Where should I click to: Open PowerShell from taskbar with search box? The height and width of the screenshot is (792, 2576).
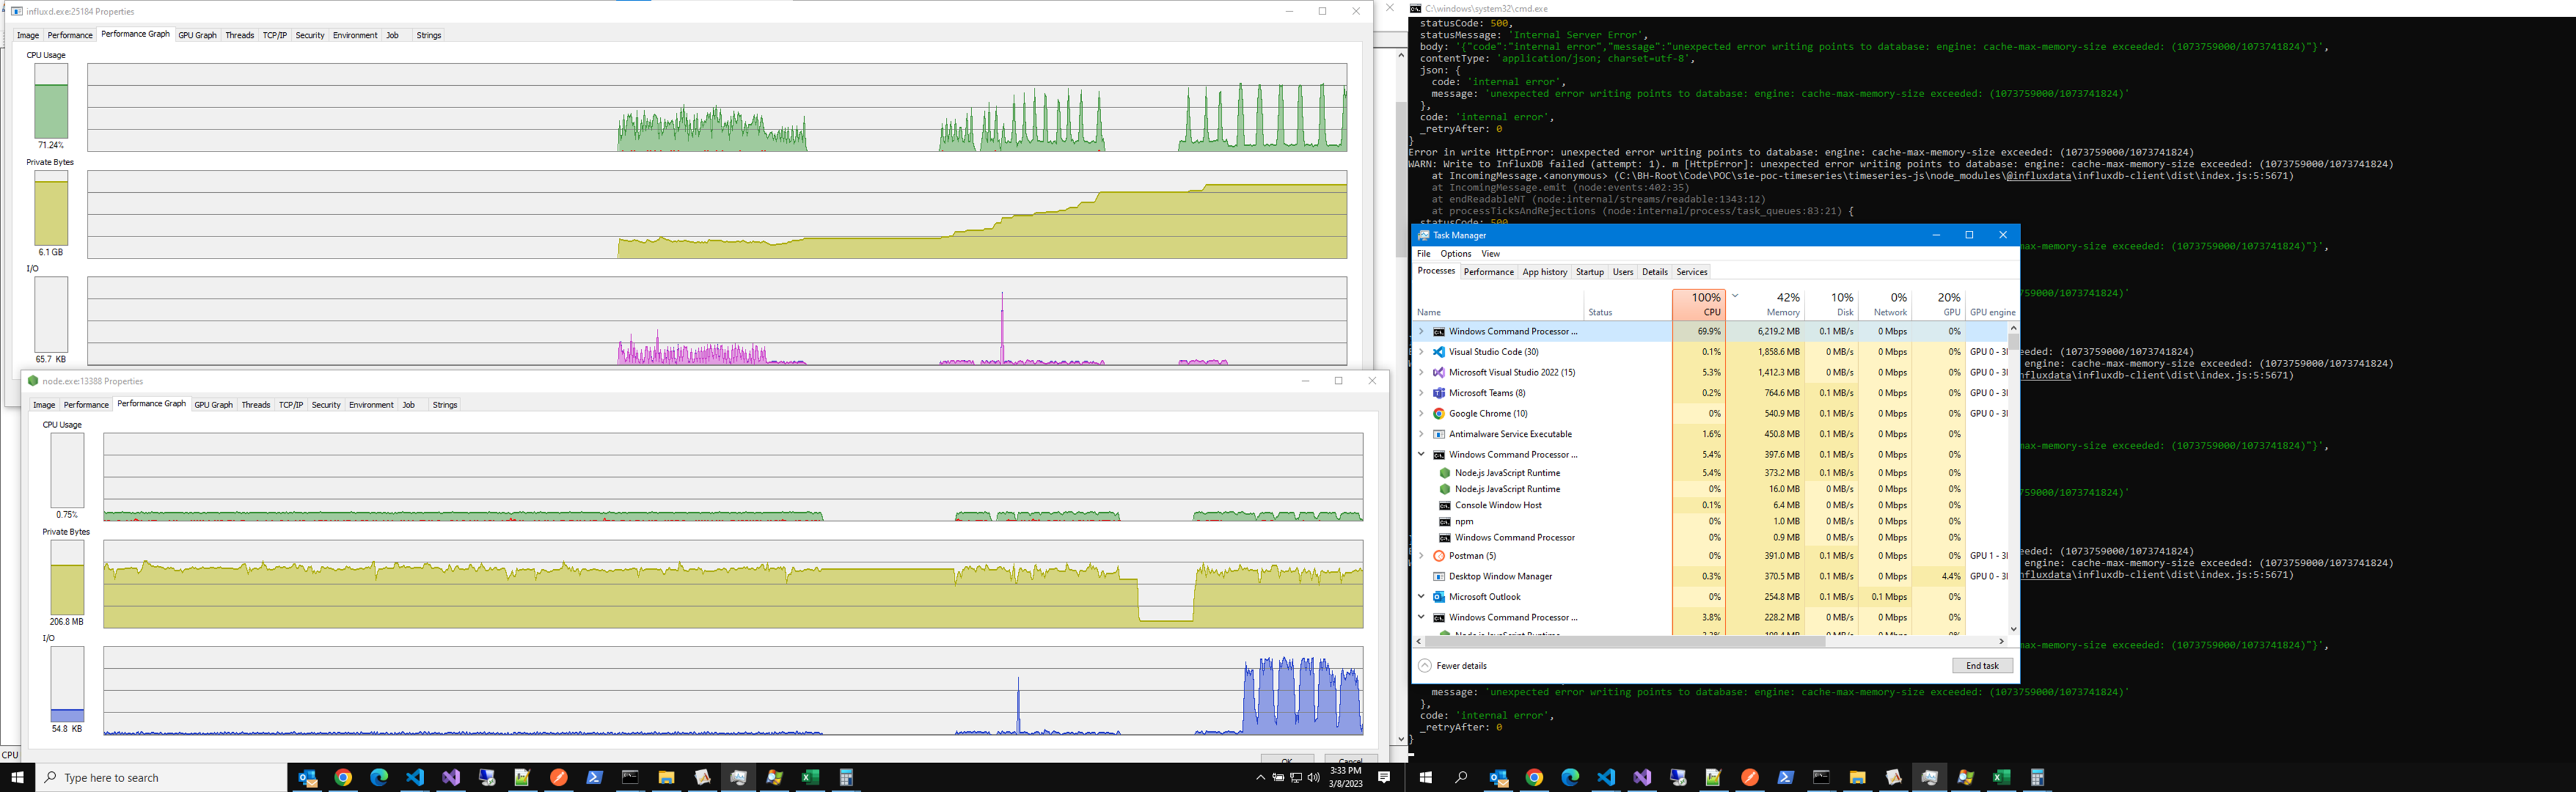[594, 777]
